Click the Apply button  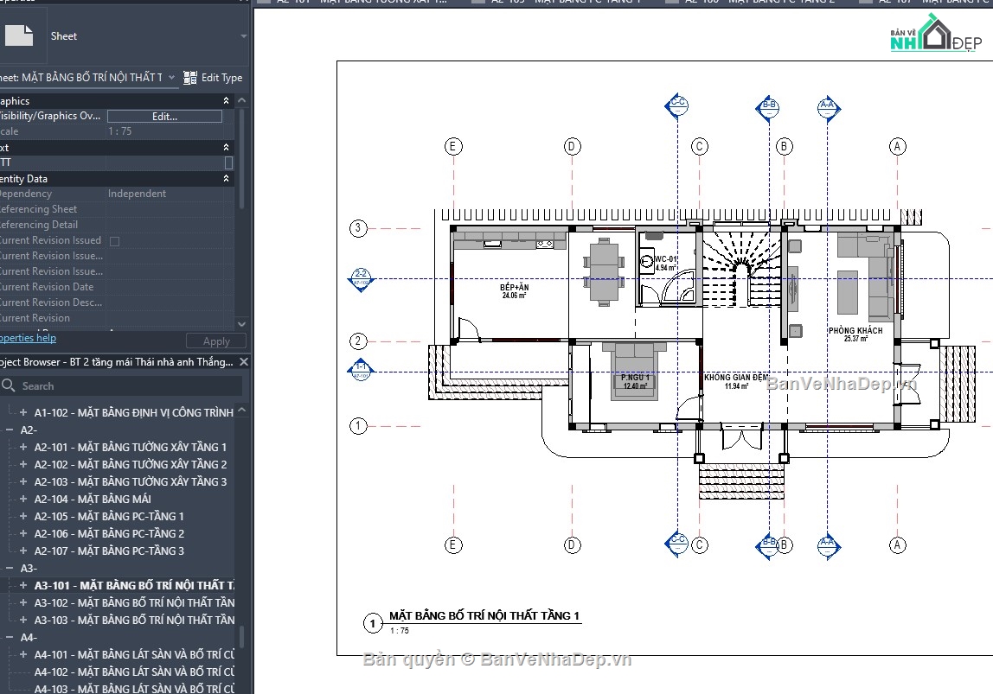point(216,341)
